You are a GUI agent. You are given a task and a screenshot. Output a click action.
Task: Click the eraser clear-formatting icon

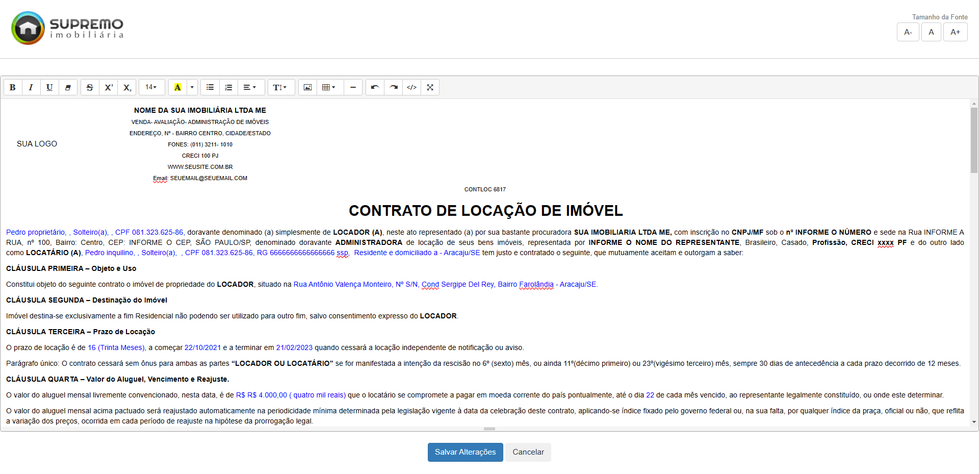pos(68,87)
